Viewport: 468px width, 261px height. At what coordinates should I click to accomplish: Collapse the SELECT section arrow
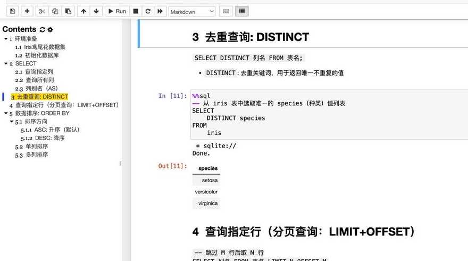pos(6,64)
